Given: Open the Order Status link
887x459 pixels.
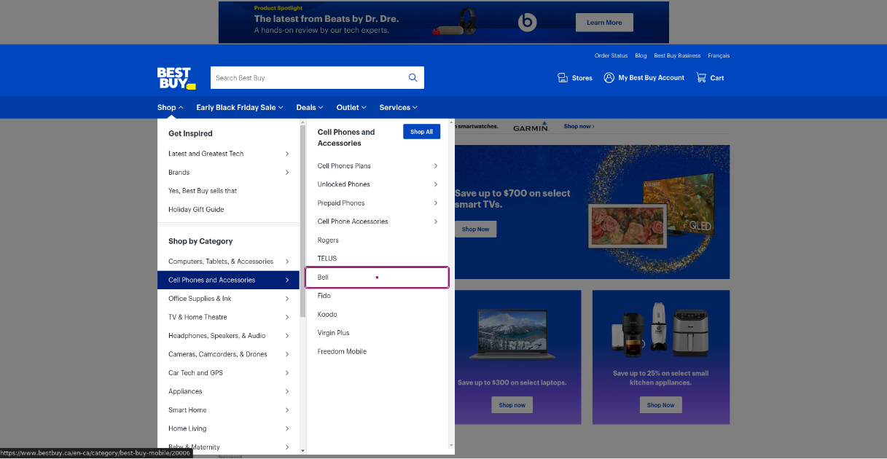Looking at the screenshot, I should tap(611, 56).
